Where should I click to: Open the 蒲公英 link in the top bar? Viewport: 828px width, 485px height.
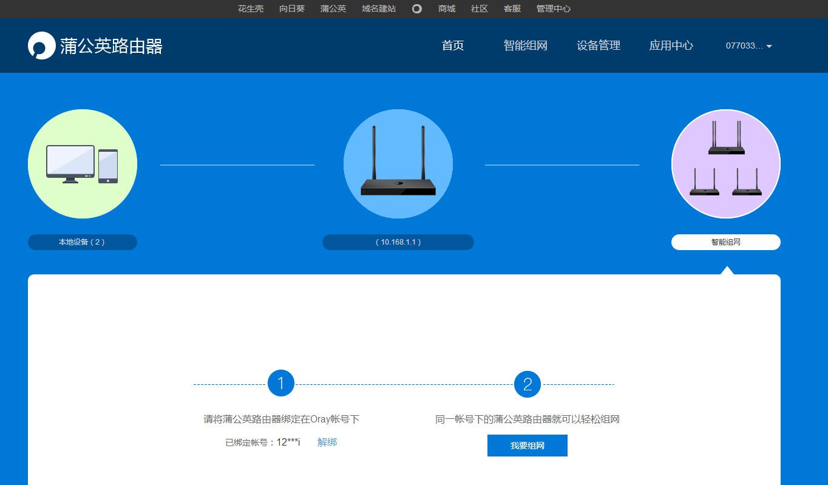[x=333, y=8]
